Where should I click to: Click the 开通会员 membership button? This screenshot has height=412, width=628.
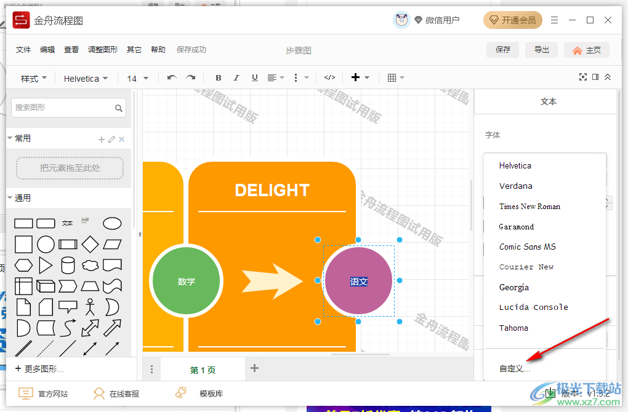[513, 20]
